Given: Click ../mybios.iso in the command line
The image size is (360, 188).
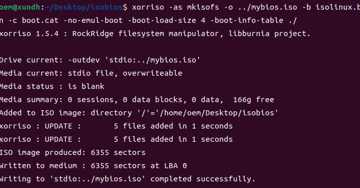Looking at the screenshot, I should click(x=268, y=7).
